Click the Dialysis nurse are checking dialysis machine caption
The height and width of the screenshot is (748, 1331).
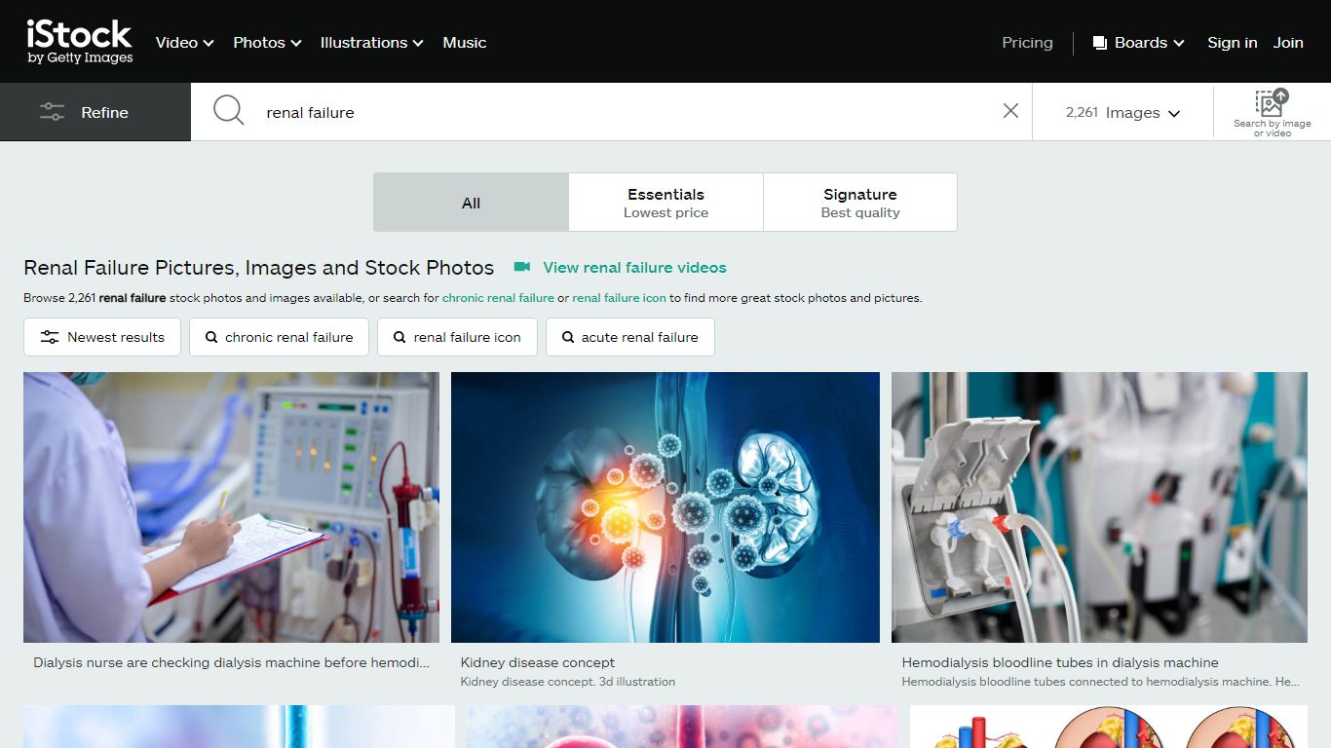coord(231,662)
